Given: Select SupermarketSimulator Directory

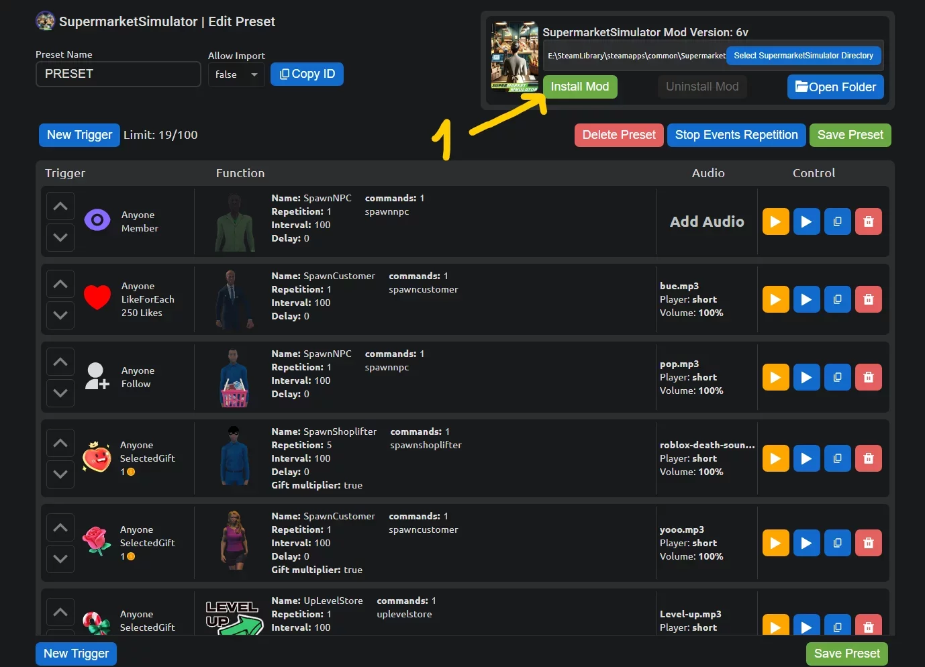Looking at the screenshot, I should [804, 56].
